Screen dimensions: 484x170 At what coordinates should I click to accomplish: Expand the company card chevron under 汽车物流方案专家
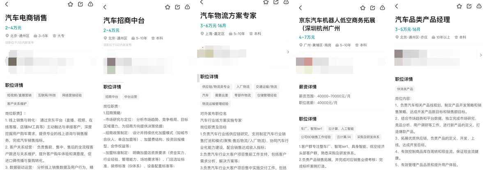288,52
